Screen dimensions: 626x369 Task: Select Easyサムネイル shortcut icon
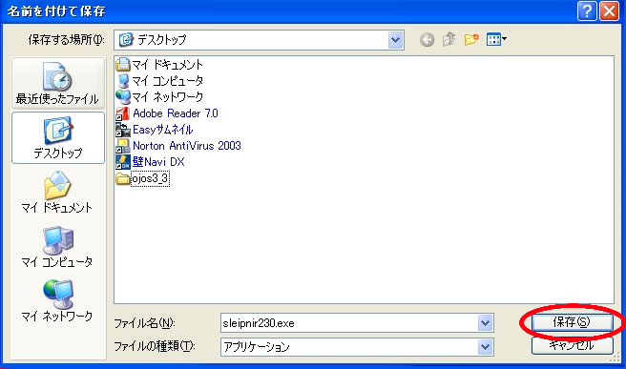click(123, 130)
